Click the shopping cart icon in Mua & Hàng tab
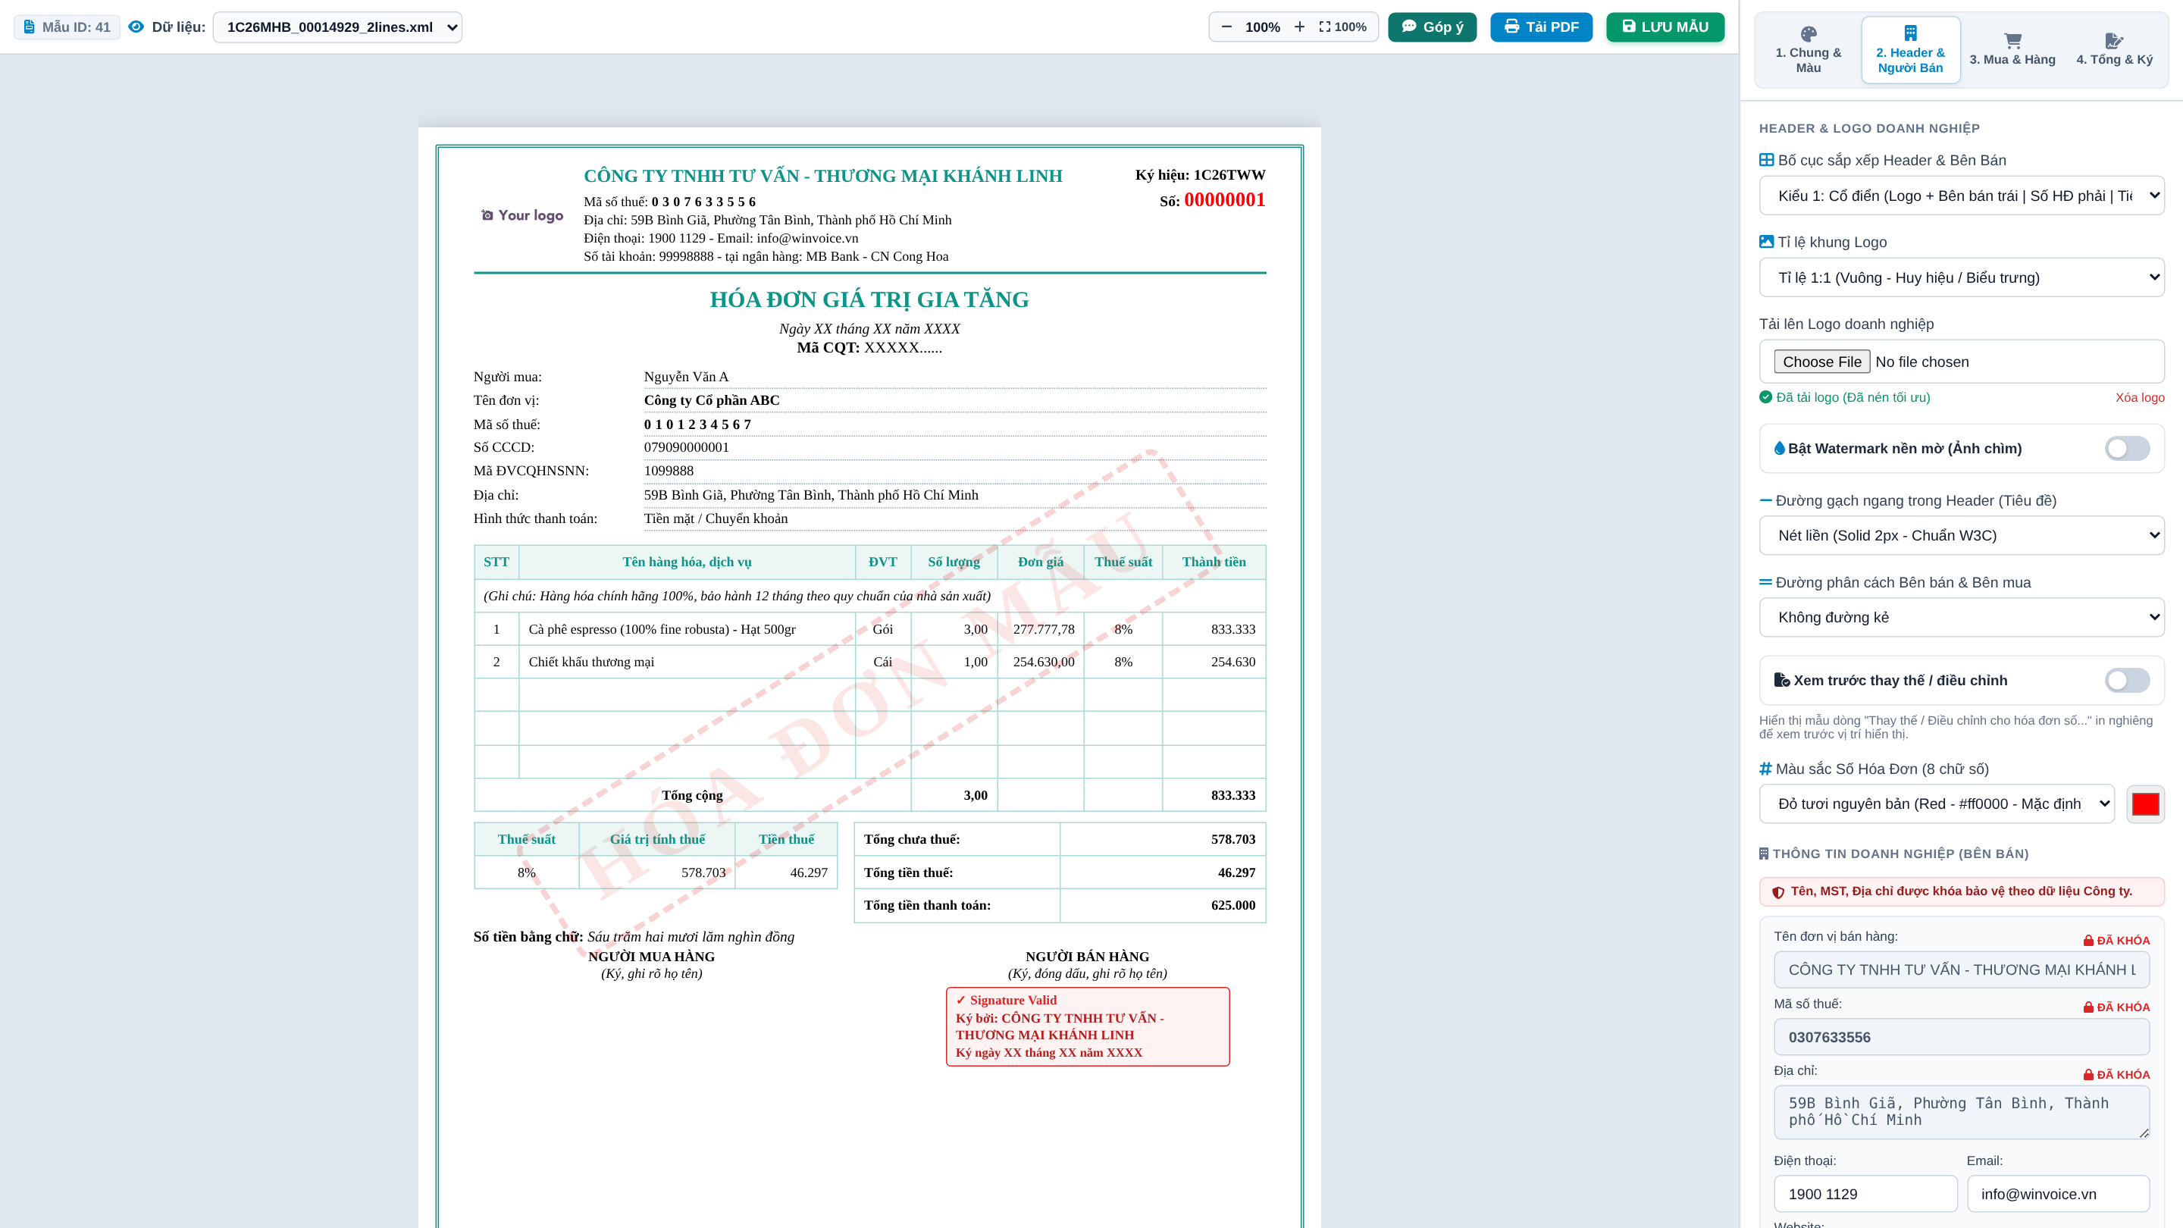The width and height of the screenshot is (2183, 1228). [x=2012, y=41]
